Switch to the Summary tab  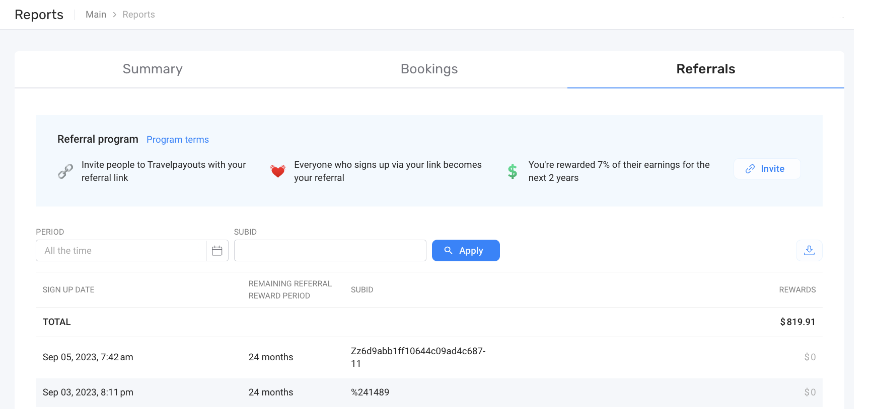pyautogui.click(x=153, y=69)
